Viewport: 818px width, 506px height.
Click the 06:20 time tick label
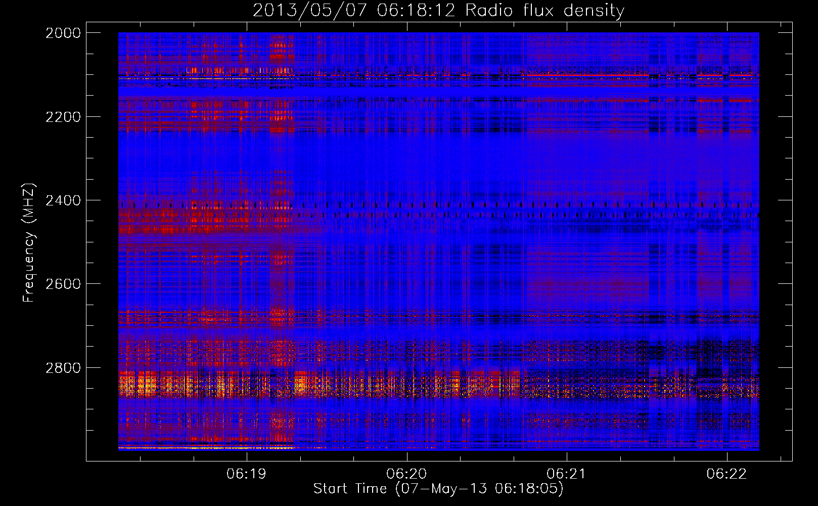406,474
